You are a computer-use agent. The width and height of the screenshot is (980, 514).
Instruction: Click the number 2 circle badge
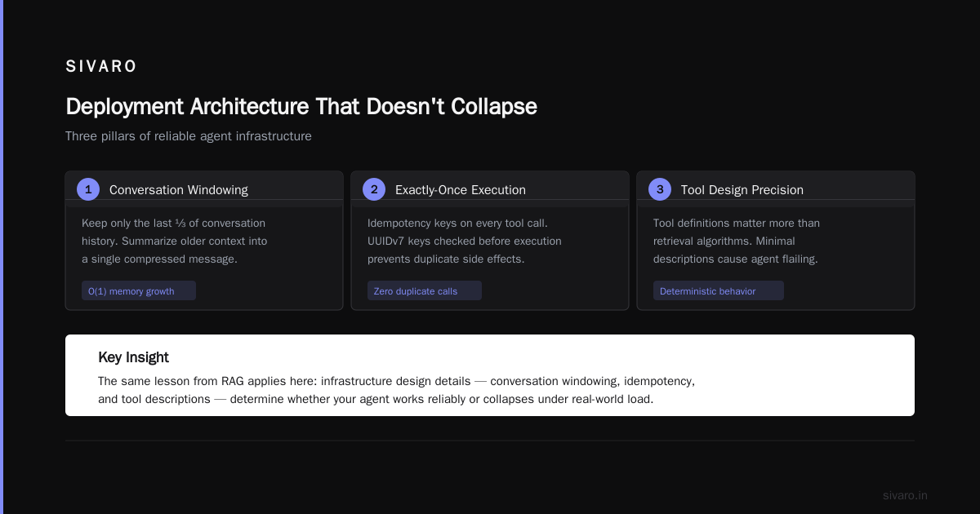[x=374, y=189]
